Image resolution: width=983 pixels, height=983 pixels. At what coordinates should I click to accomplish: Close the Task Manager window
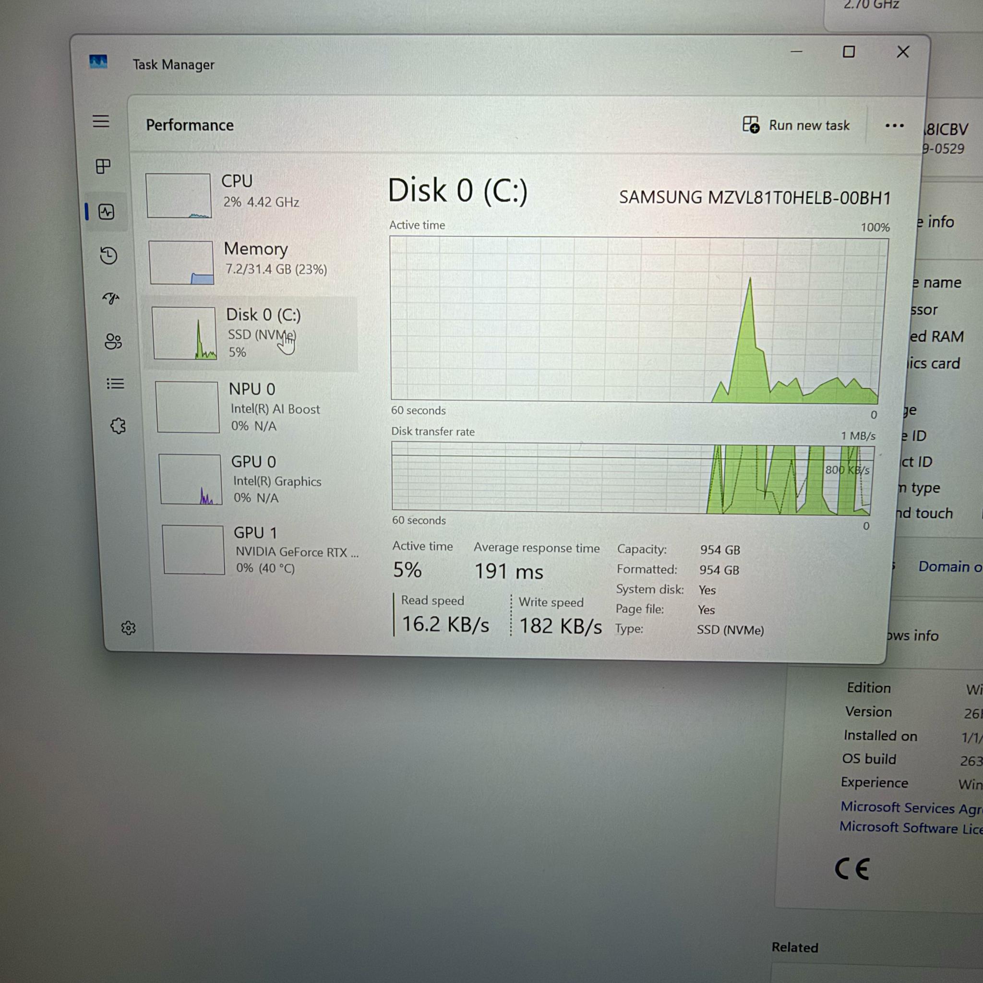903,52
